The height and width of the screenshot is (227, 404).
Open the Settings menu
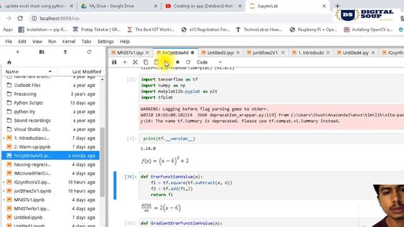point(105,42)
